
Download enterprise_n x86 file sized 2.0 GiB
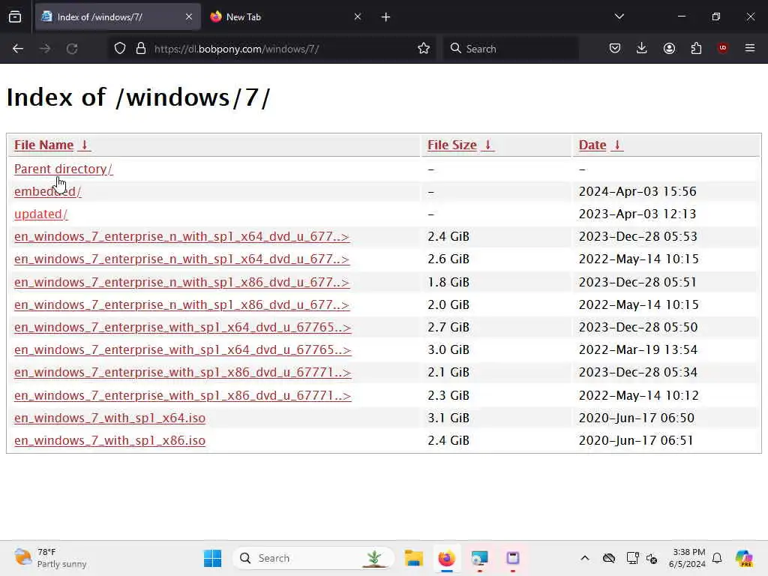coord(181,304)
